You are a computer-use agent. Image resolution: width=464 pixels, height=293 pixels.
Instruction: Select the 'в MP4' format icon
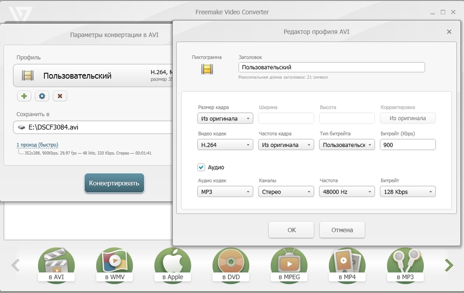[347, 265]
